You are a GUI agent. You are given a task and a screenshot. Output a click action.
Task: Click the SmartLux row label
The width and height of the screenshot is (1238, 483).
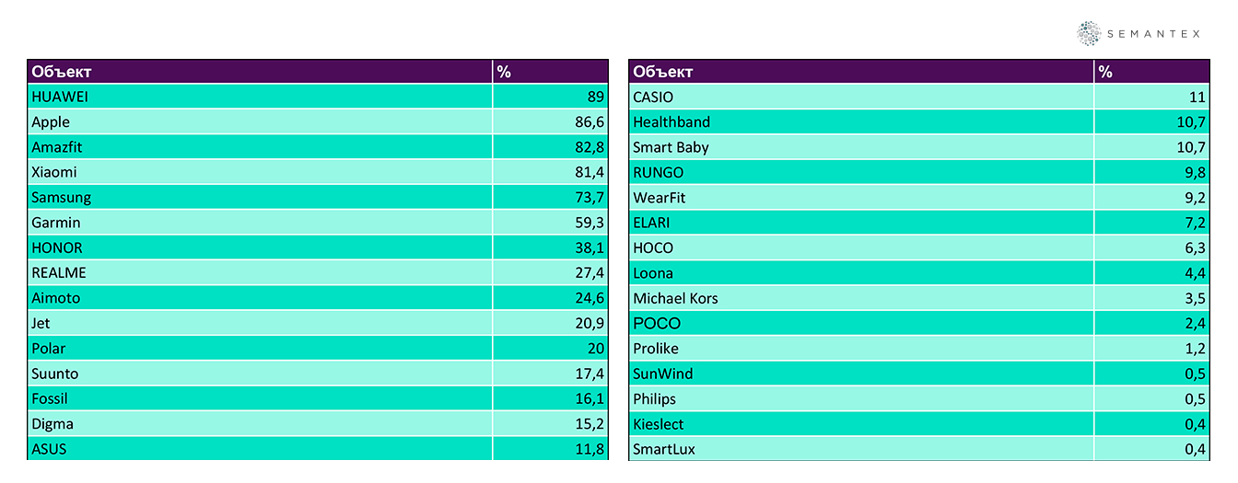(x=664, y=449)
